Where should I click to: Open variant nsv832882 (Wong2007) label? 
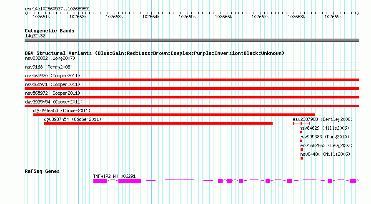tap(50, 58)
